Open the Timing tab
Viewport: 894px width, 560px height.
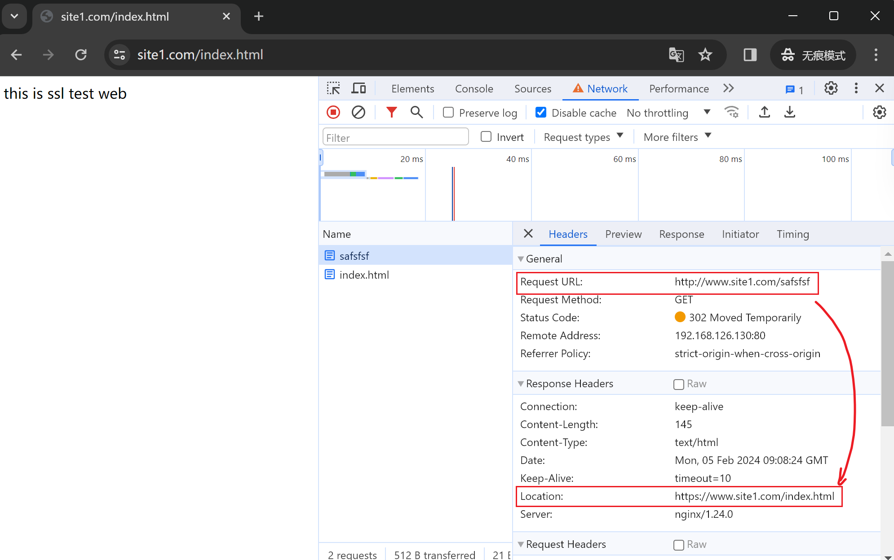pyautogui.click(x=792, y=234)
